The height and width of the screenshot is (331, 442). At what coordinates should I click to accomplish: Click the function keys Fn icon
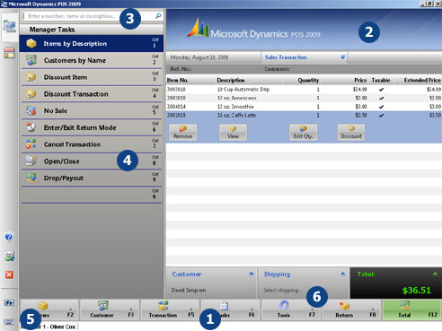coord(9,303)
